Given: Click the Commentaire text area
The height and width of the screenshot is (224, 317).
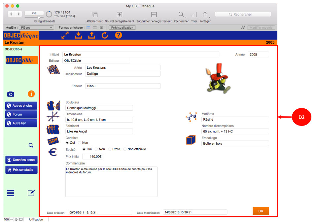Looking at the screenshot, I should click(x=111, y=182).
